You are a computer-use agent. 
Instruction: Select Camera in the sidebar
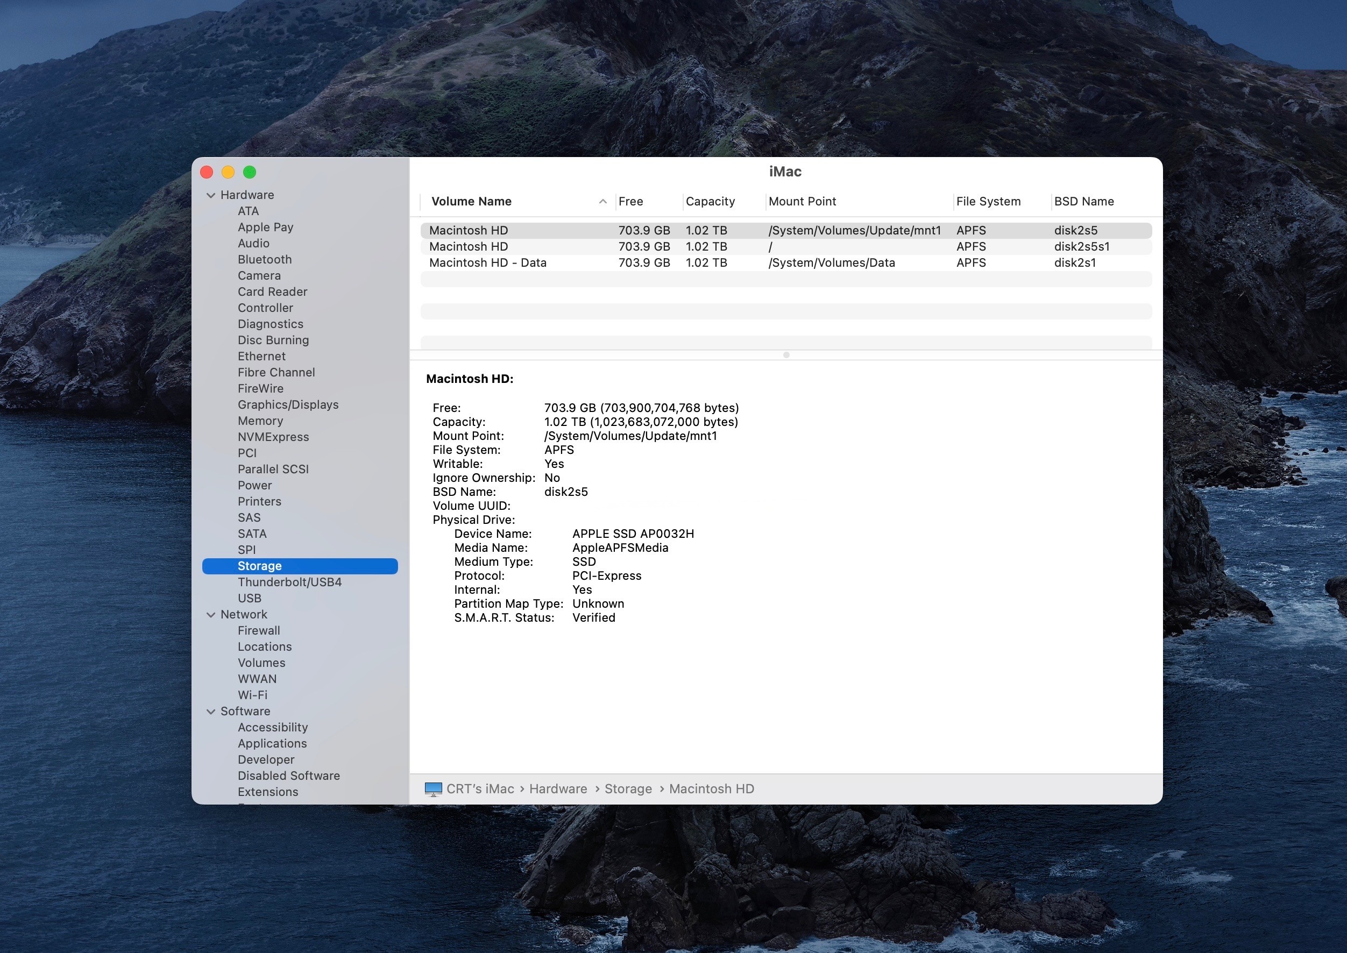click(259, 276)
